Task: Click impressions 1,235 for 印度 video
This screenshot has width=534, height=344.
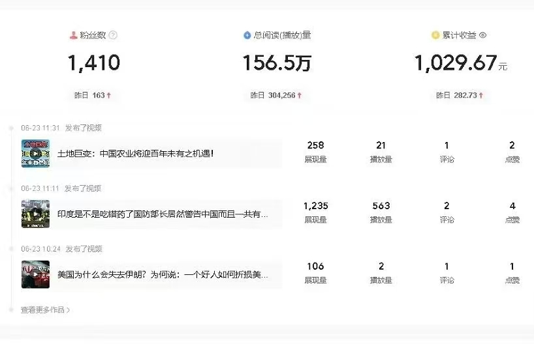Action: click(x=316, y=206)
